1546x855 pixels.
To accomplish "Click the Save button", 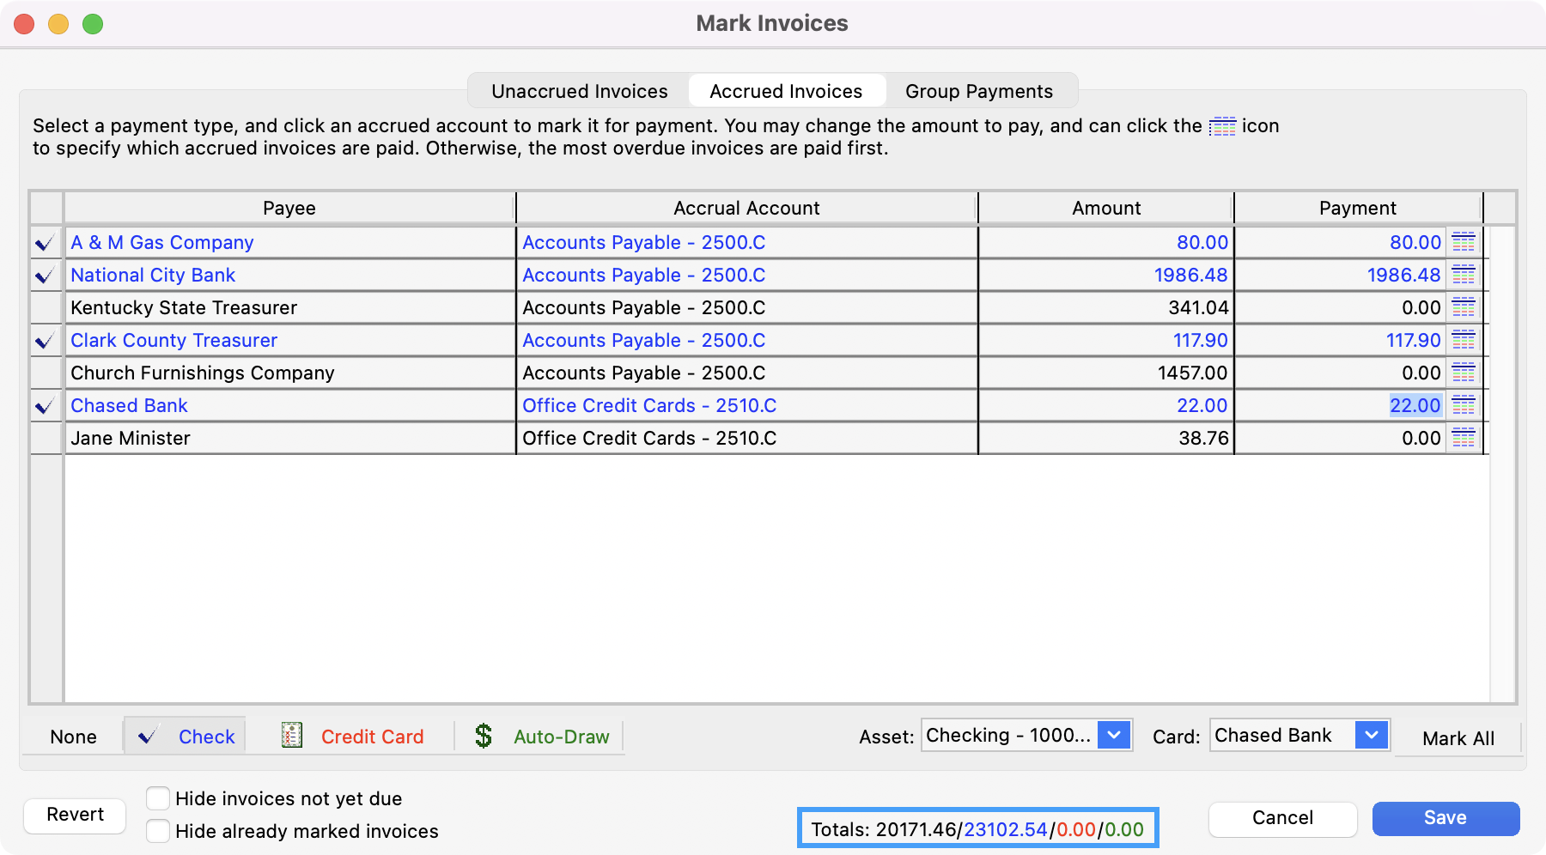I will (1445, 818).
